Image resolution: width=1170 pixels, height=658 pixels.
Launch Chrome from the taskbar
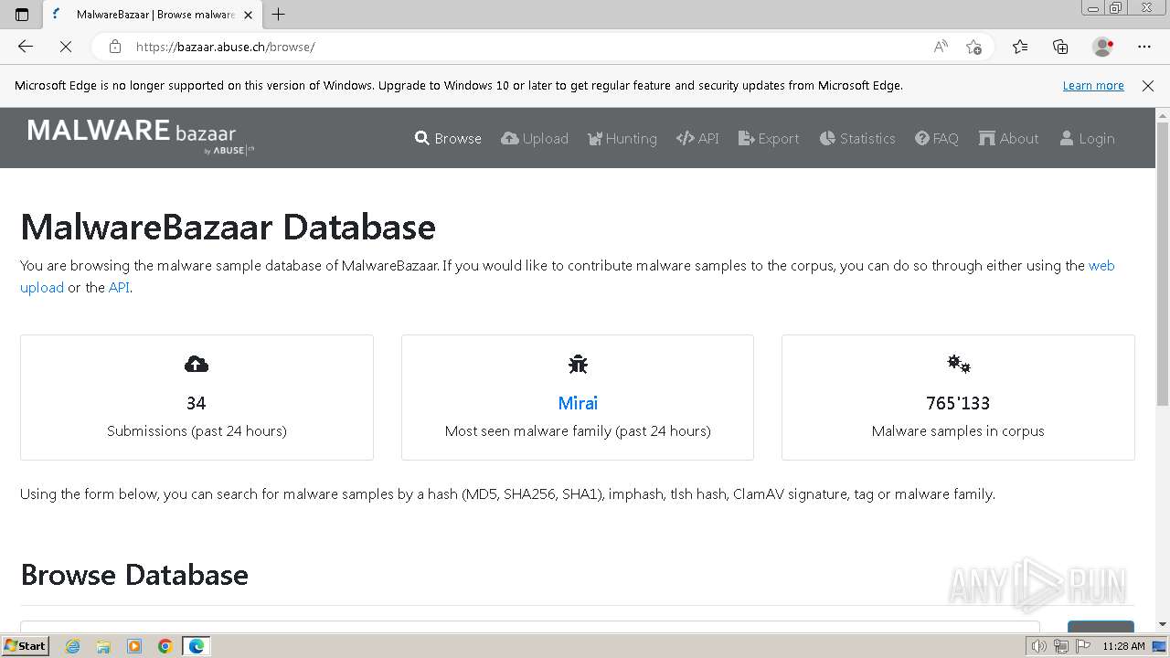coord(165,646)
